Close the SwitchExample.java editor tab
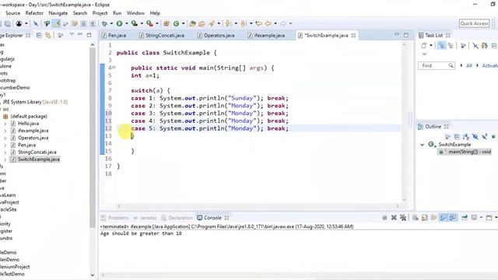498x280 pixels. [x=353, y=36]
